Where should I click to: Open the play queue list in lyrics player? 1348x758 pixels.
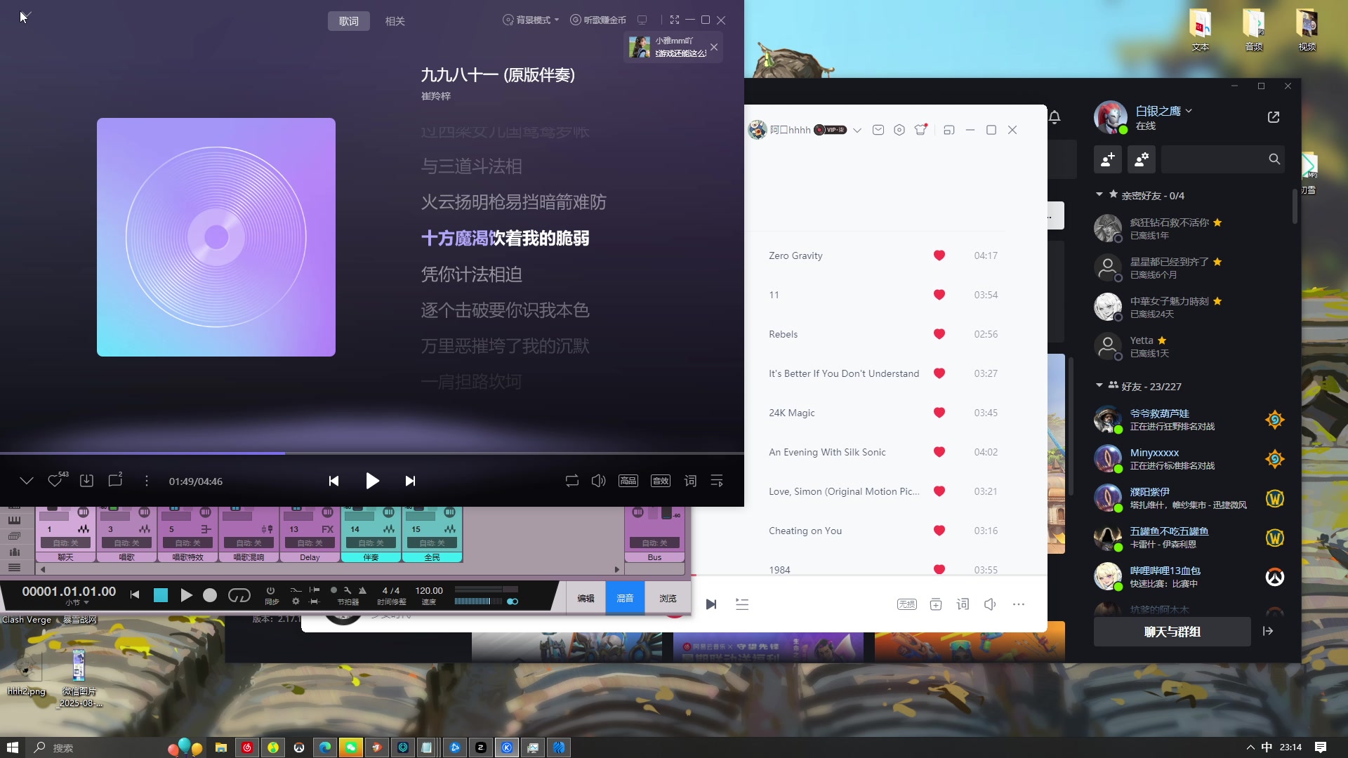[717, 481]
